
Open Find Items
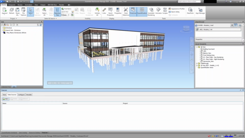pos(66,9)
